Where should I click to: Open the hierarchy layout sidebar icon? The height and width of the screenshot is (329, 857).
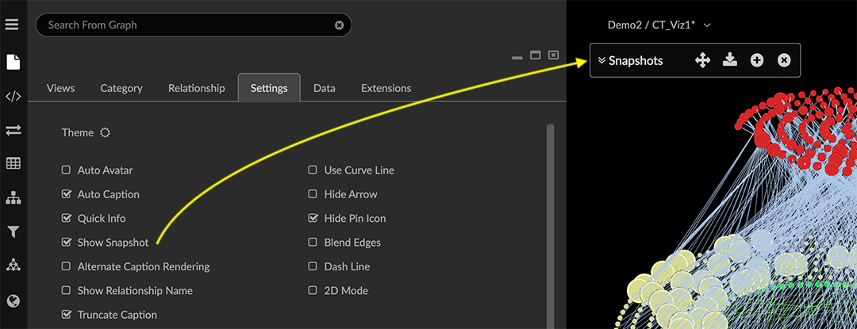point(13,197)
